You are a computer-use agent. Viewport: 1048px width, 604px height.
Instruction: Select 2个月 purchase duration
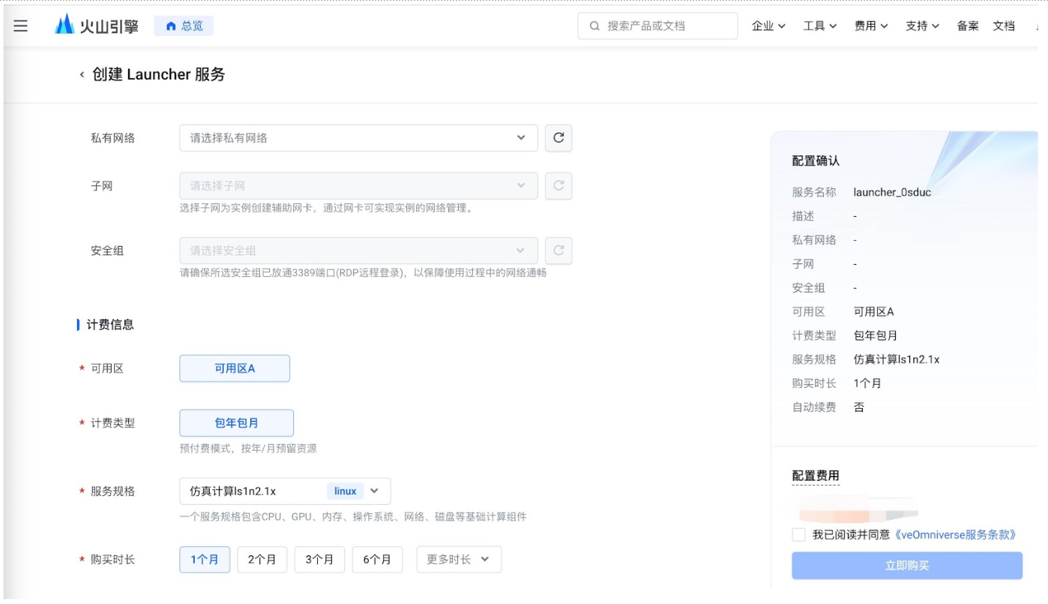(262, 560)
